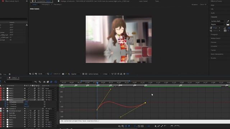Toggle frame blending for all layers
Screen dimensions: 230x129
coord(48,82)
